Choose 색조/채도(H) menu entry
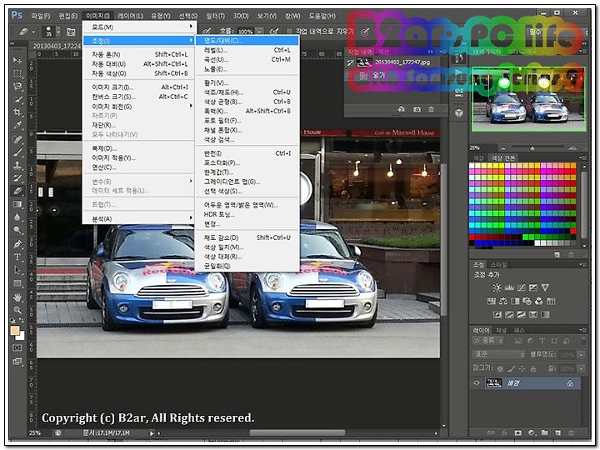600x450 pixels. [247, 92]
